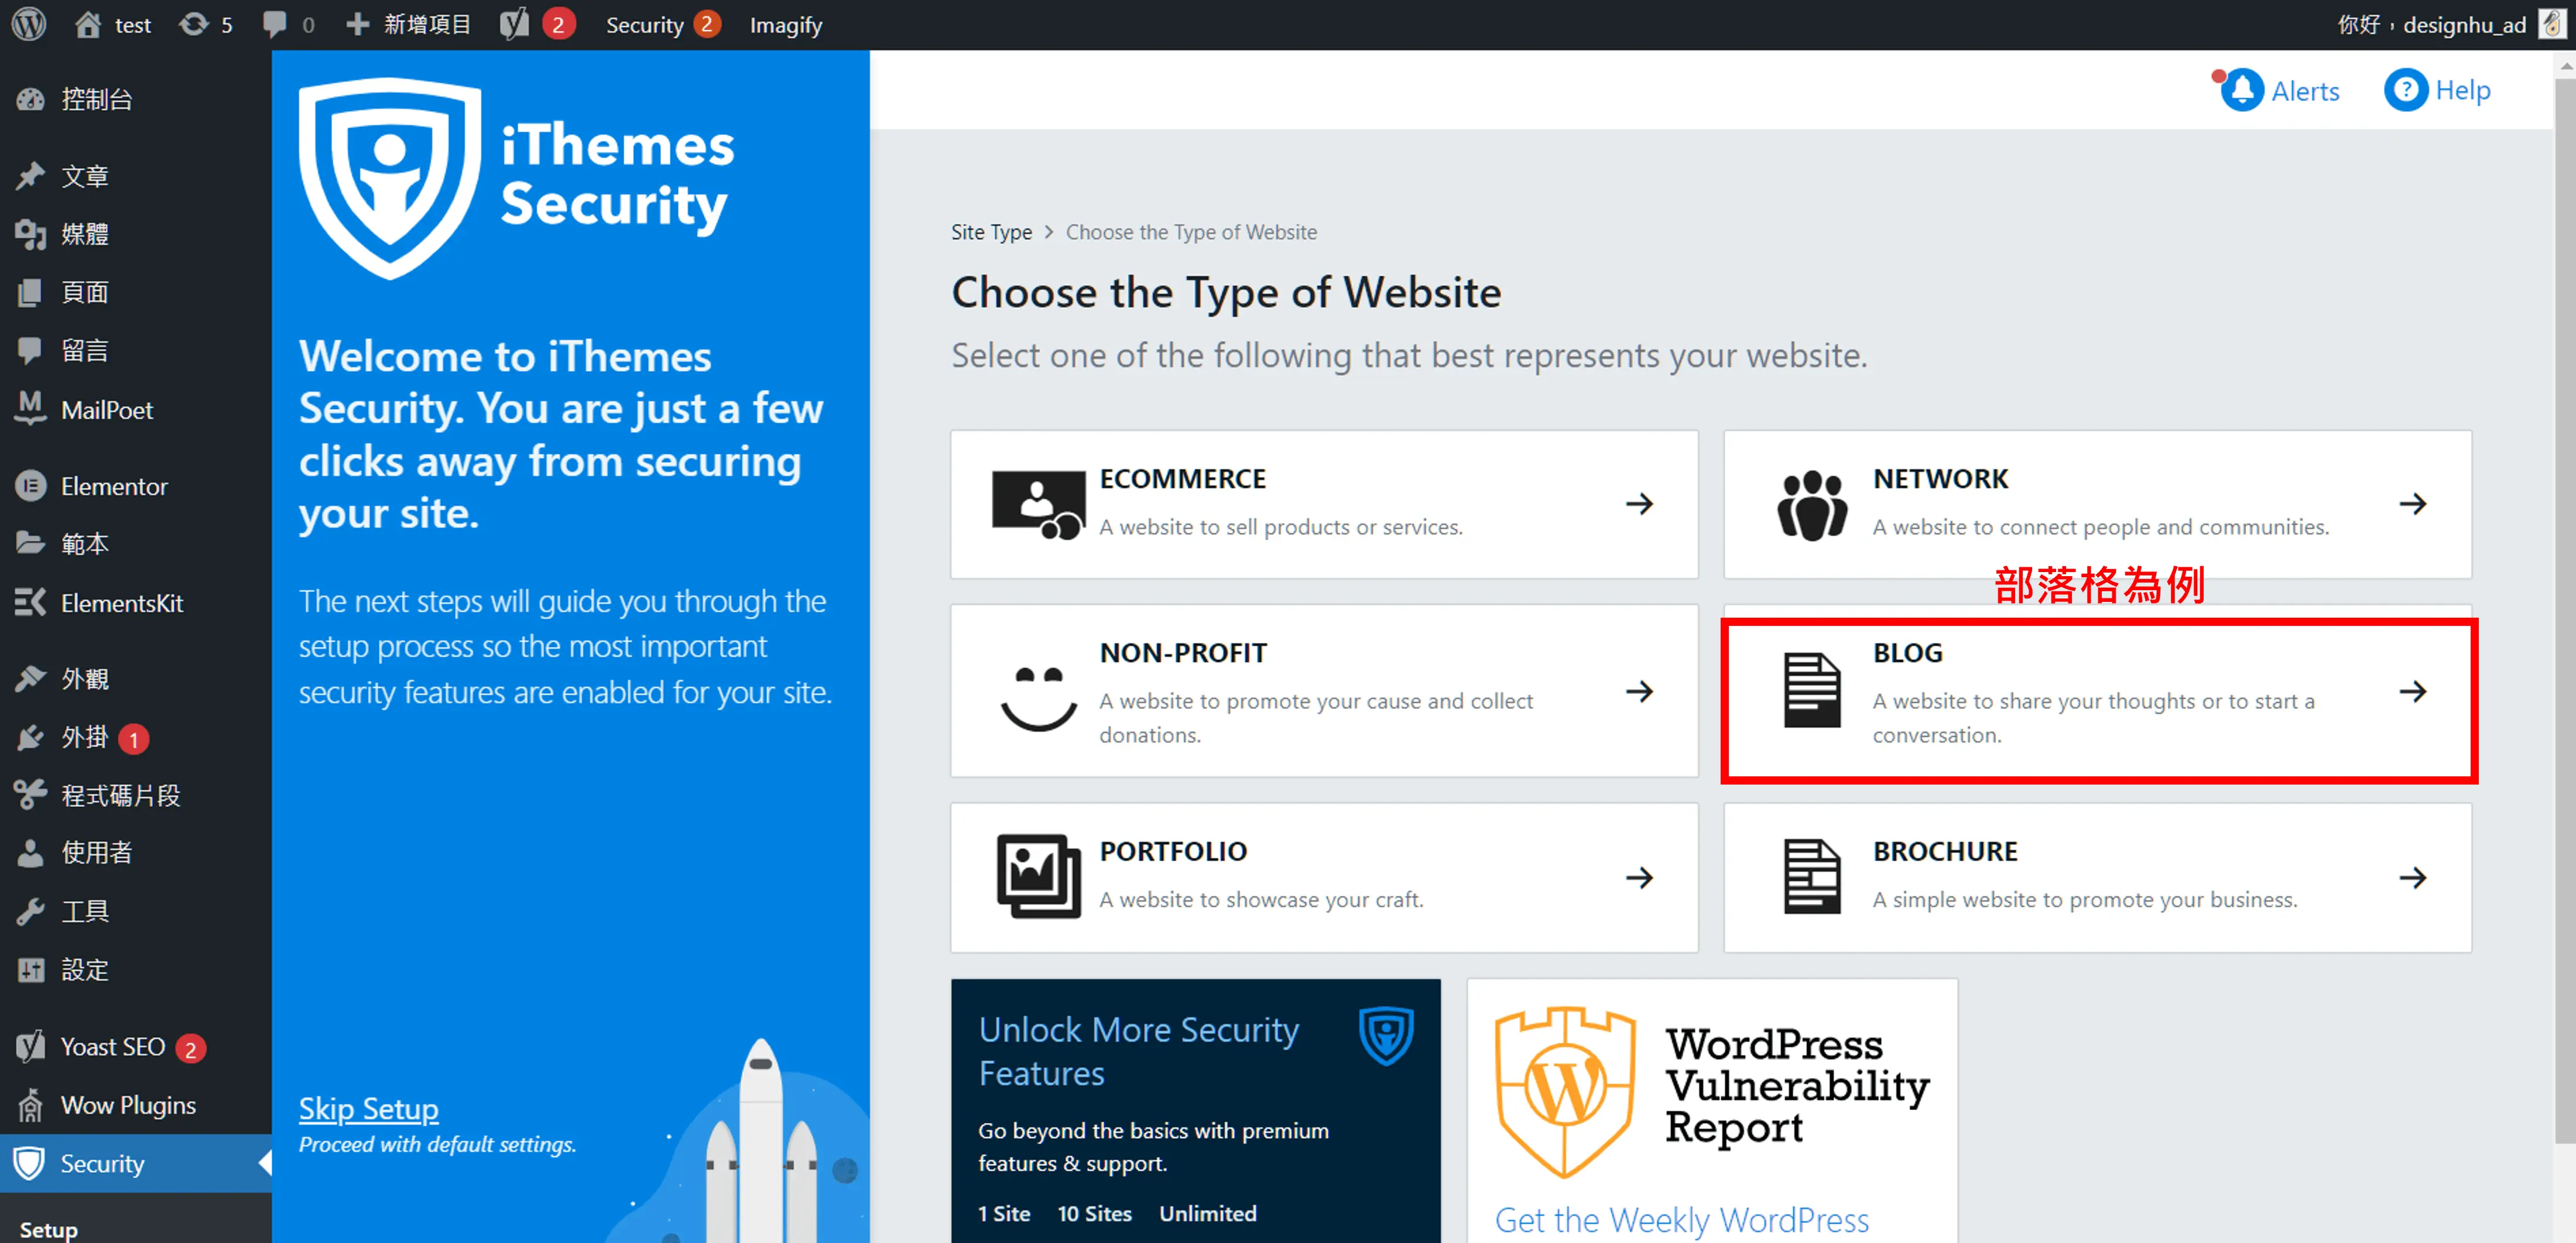
Task: Click the Skip Setup link
Action: click(368, 1108)
